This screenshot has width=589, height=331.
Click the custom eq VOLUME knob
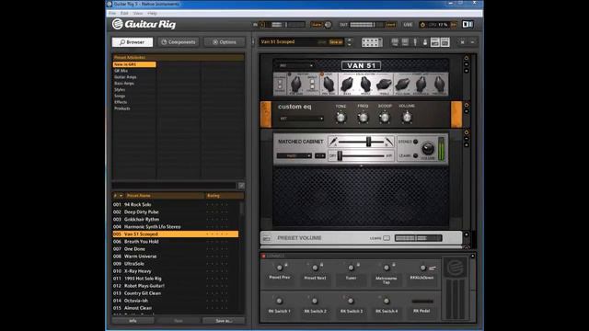(407, 118)
